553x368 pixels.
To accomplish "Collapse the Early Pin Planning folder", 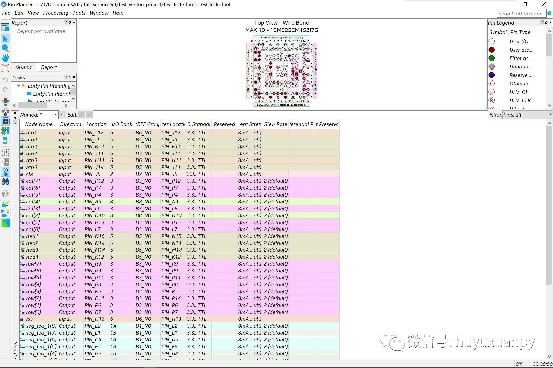I will (x=19, y=86).
